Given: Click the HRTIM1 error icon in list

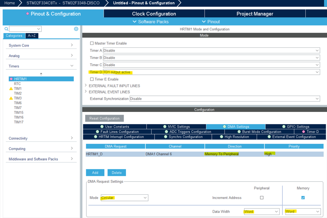Looking at the screenshot, I should pyautogui.click(x=11, y=79).
